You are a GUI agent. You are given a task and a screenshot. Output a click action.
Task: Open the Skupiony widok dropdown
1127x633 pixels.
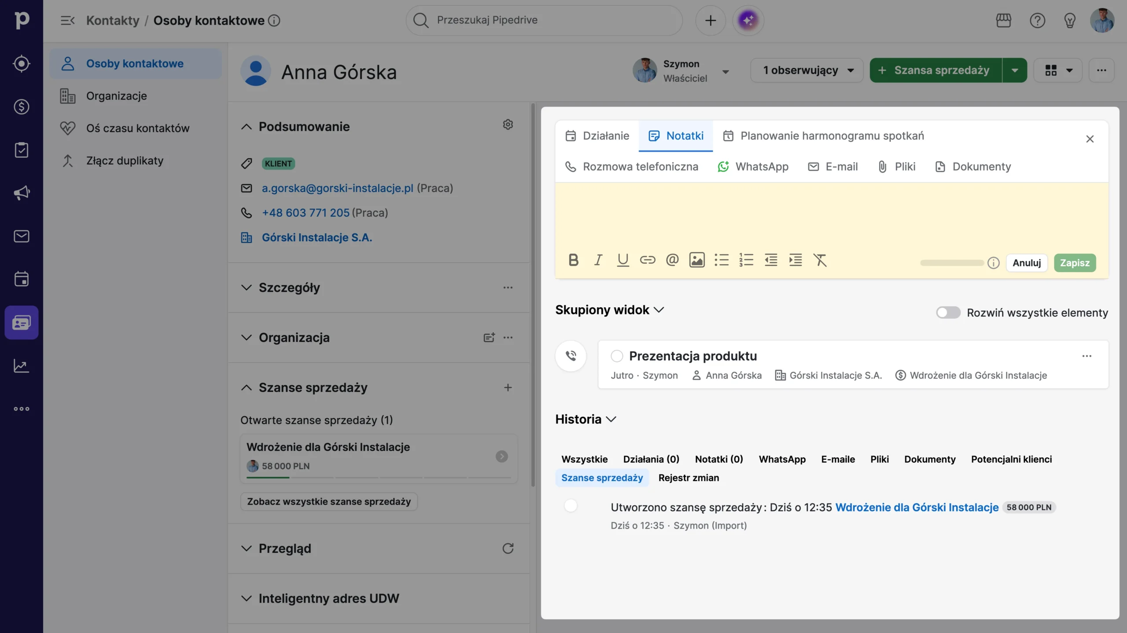tap(610, 310)
